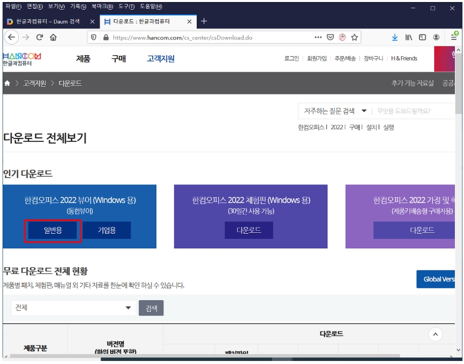
Task: Open the 도움말(H) menu
Action: [x=151, y=7]
